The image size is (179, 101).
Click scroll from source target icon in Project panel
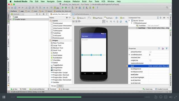(x=37, y=14)
